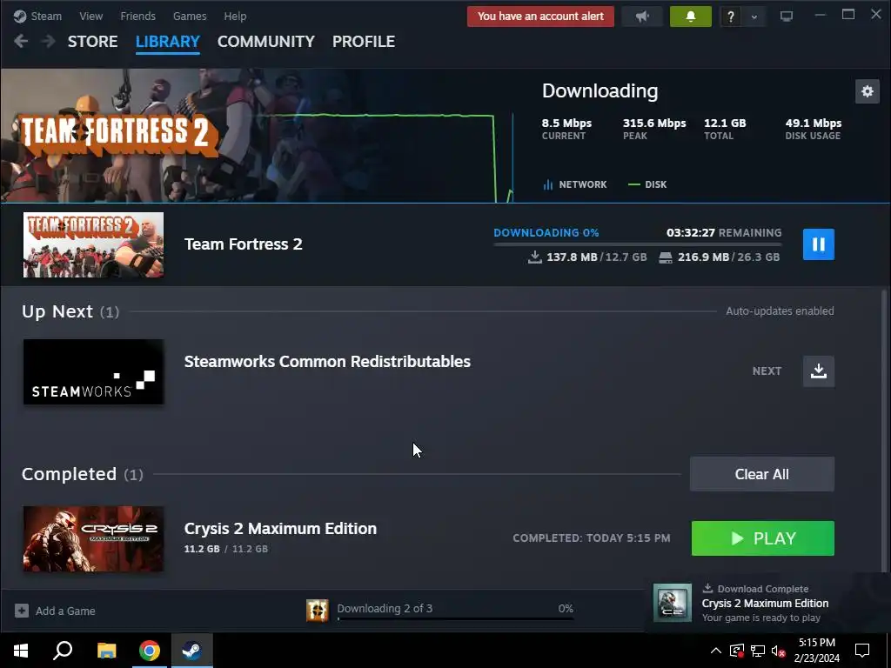Click the network tray icon
This screenshot has width=891, height=668.
pos(758,651)
